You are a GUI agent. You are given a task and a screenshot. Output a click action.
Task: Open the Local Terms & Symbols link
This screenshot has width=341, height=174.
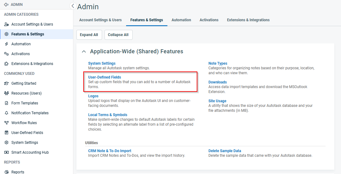click(x=108, y=115)
